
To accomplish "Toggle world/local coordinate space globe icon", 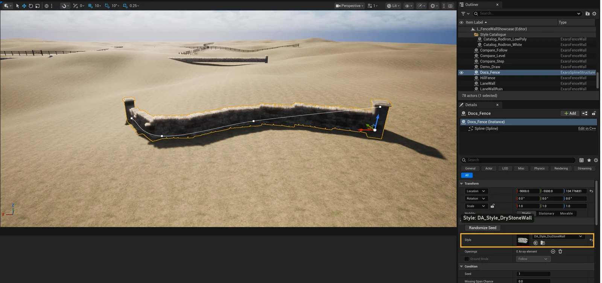I will [47, 6].
